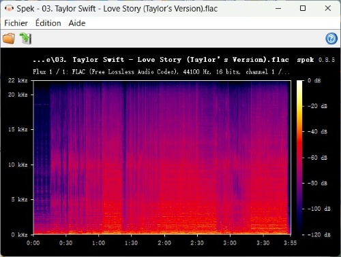The height and width of the screenshot is (257, 341).
Task: Click the 10 kHz frequency label
Action: pyautogui.click(x=18, y=165)
